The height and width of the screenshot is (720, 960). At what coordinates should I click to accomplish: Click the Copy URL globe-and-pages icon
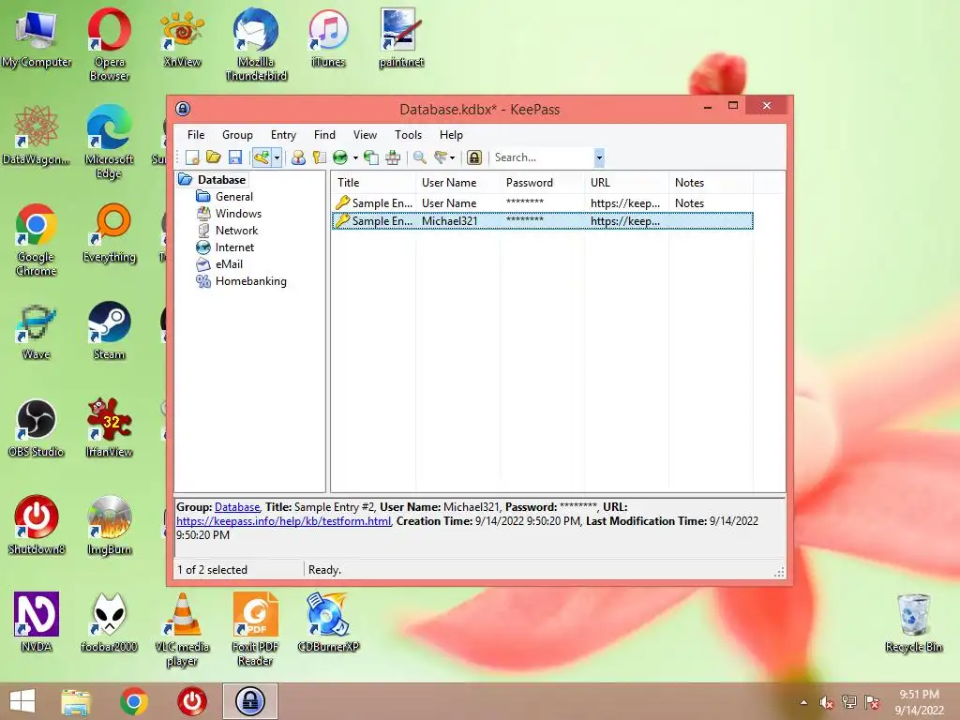[371, 157]
